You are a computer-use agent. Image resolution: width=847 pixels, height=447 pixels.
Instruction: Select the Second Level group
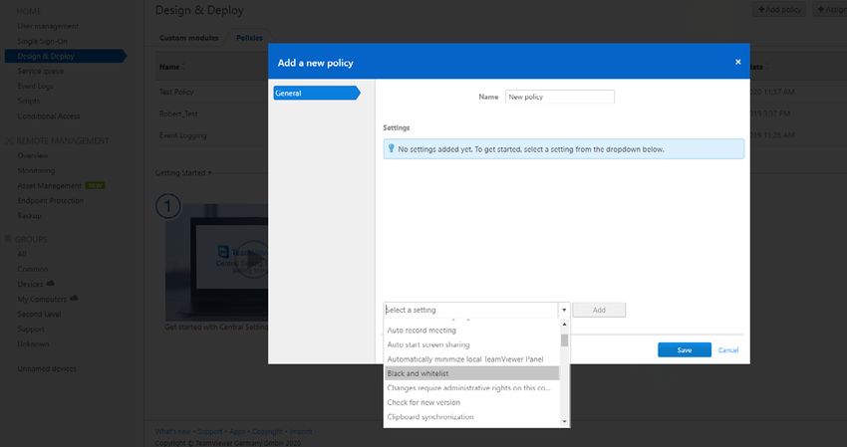pyautogui.click(x=39, y=314)
